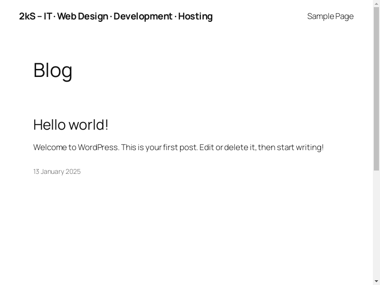Click 'start writing!' at the excerpt end
The width and height of the screenshot is (380, 285).
pos(300,147)
